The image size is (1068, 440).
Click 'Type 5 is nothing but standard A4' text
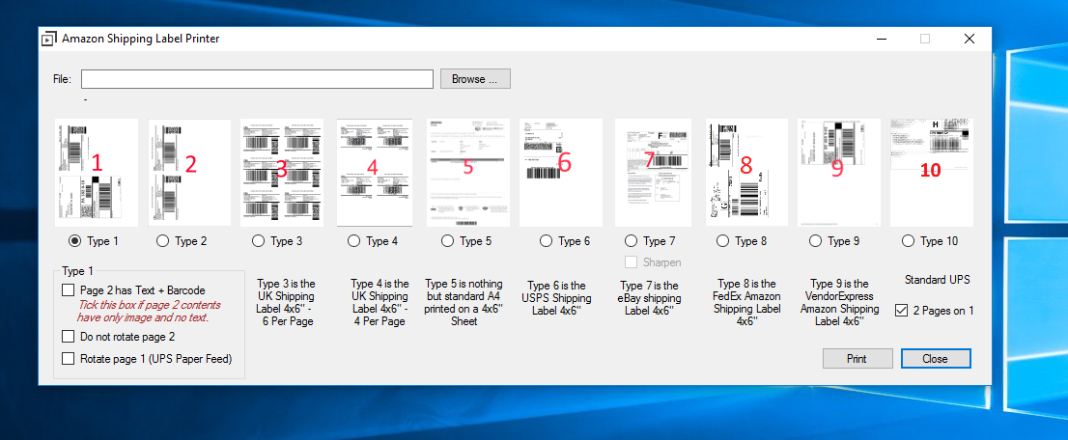tap(464, 302)
